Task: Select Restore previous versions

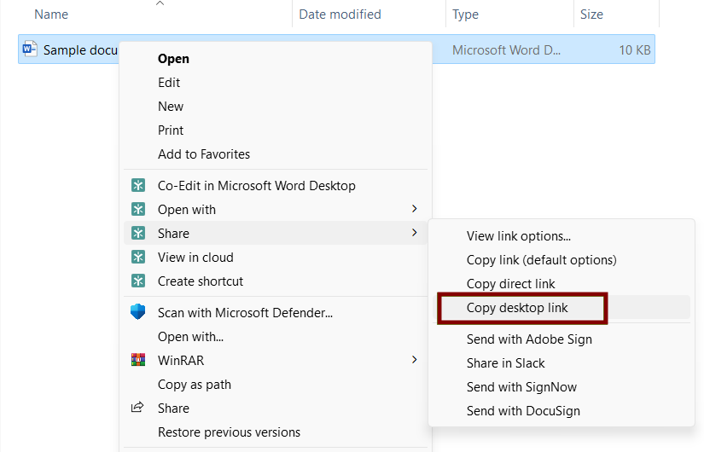Action: pyautogui.click(x=229, y=432)
